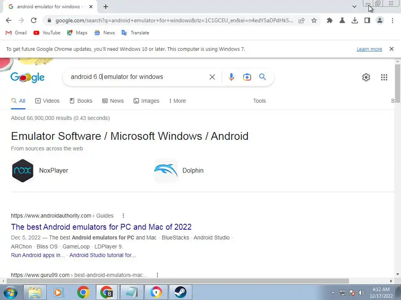
Task: Click the scroll down arrow
Action: (398, 275)
